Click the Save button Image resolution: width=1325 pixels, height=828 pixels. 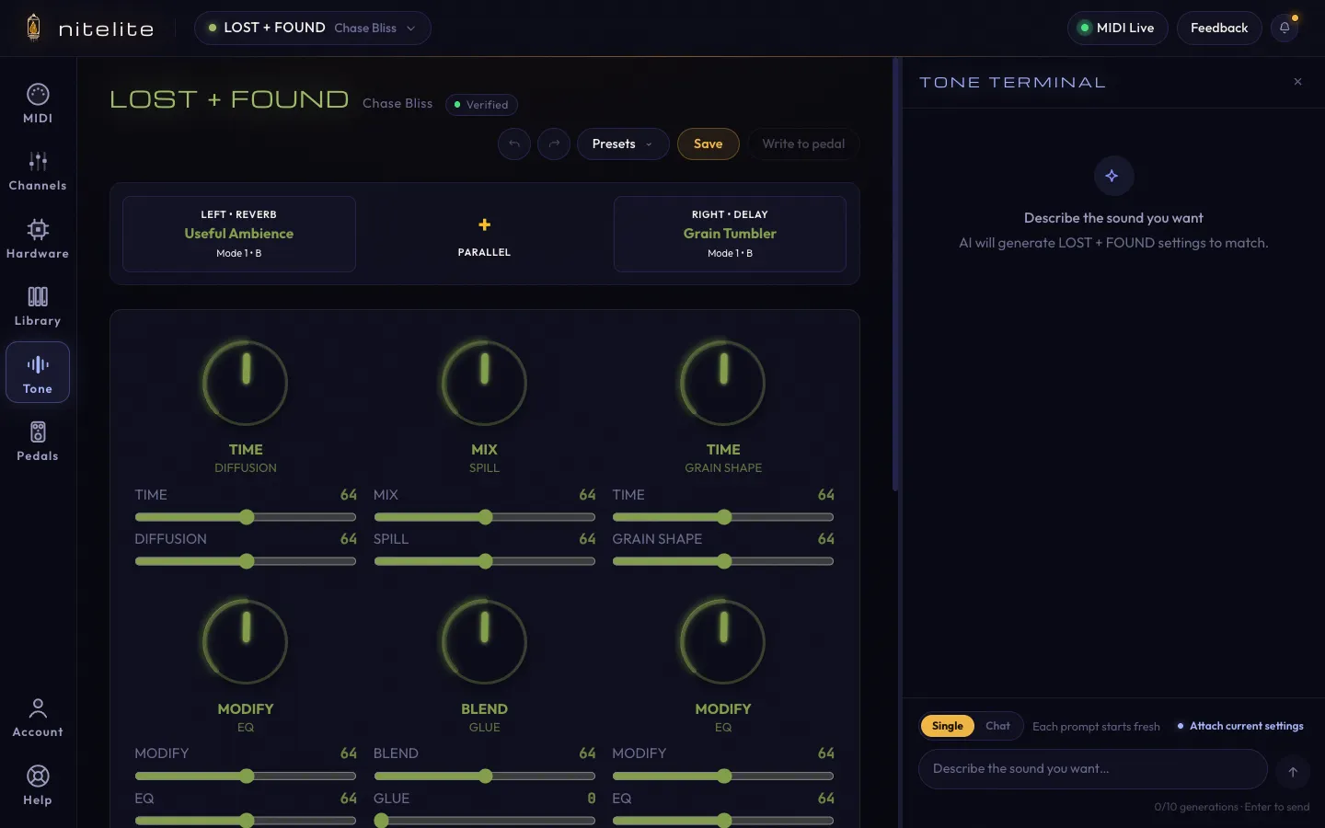click(709, 144)
